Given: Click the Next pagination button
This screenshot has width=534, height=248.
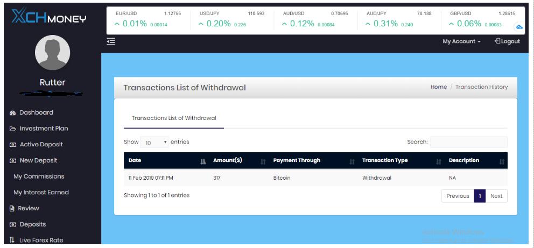Looking at the screenshot, I should (496, 196).
